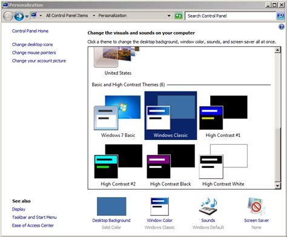Click the theme list scroll up arrow
Screen dimensions: 287x237
(x=278, y=50)
